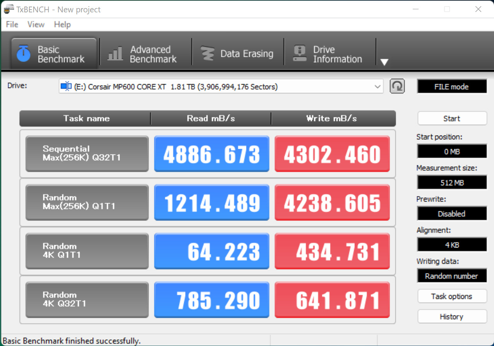Toggle the Random 4K Q1T1 task
Viewport: 494px width, 346px height.
(87, 251)
